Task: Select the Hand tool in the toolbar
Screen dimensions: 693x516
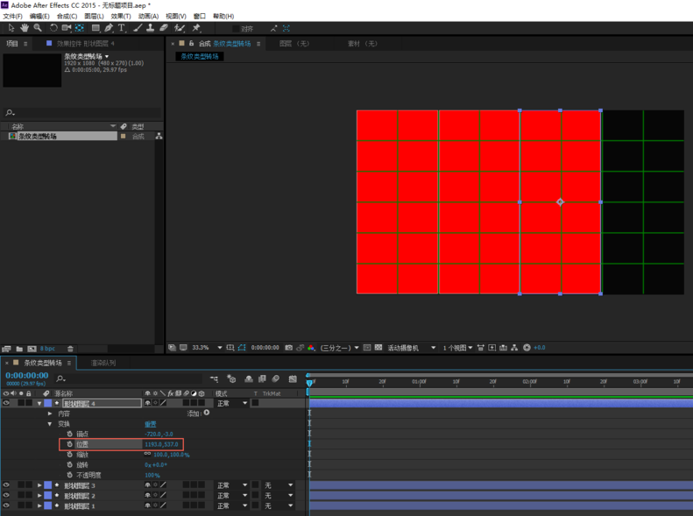Action: tap(25, 28)
